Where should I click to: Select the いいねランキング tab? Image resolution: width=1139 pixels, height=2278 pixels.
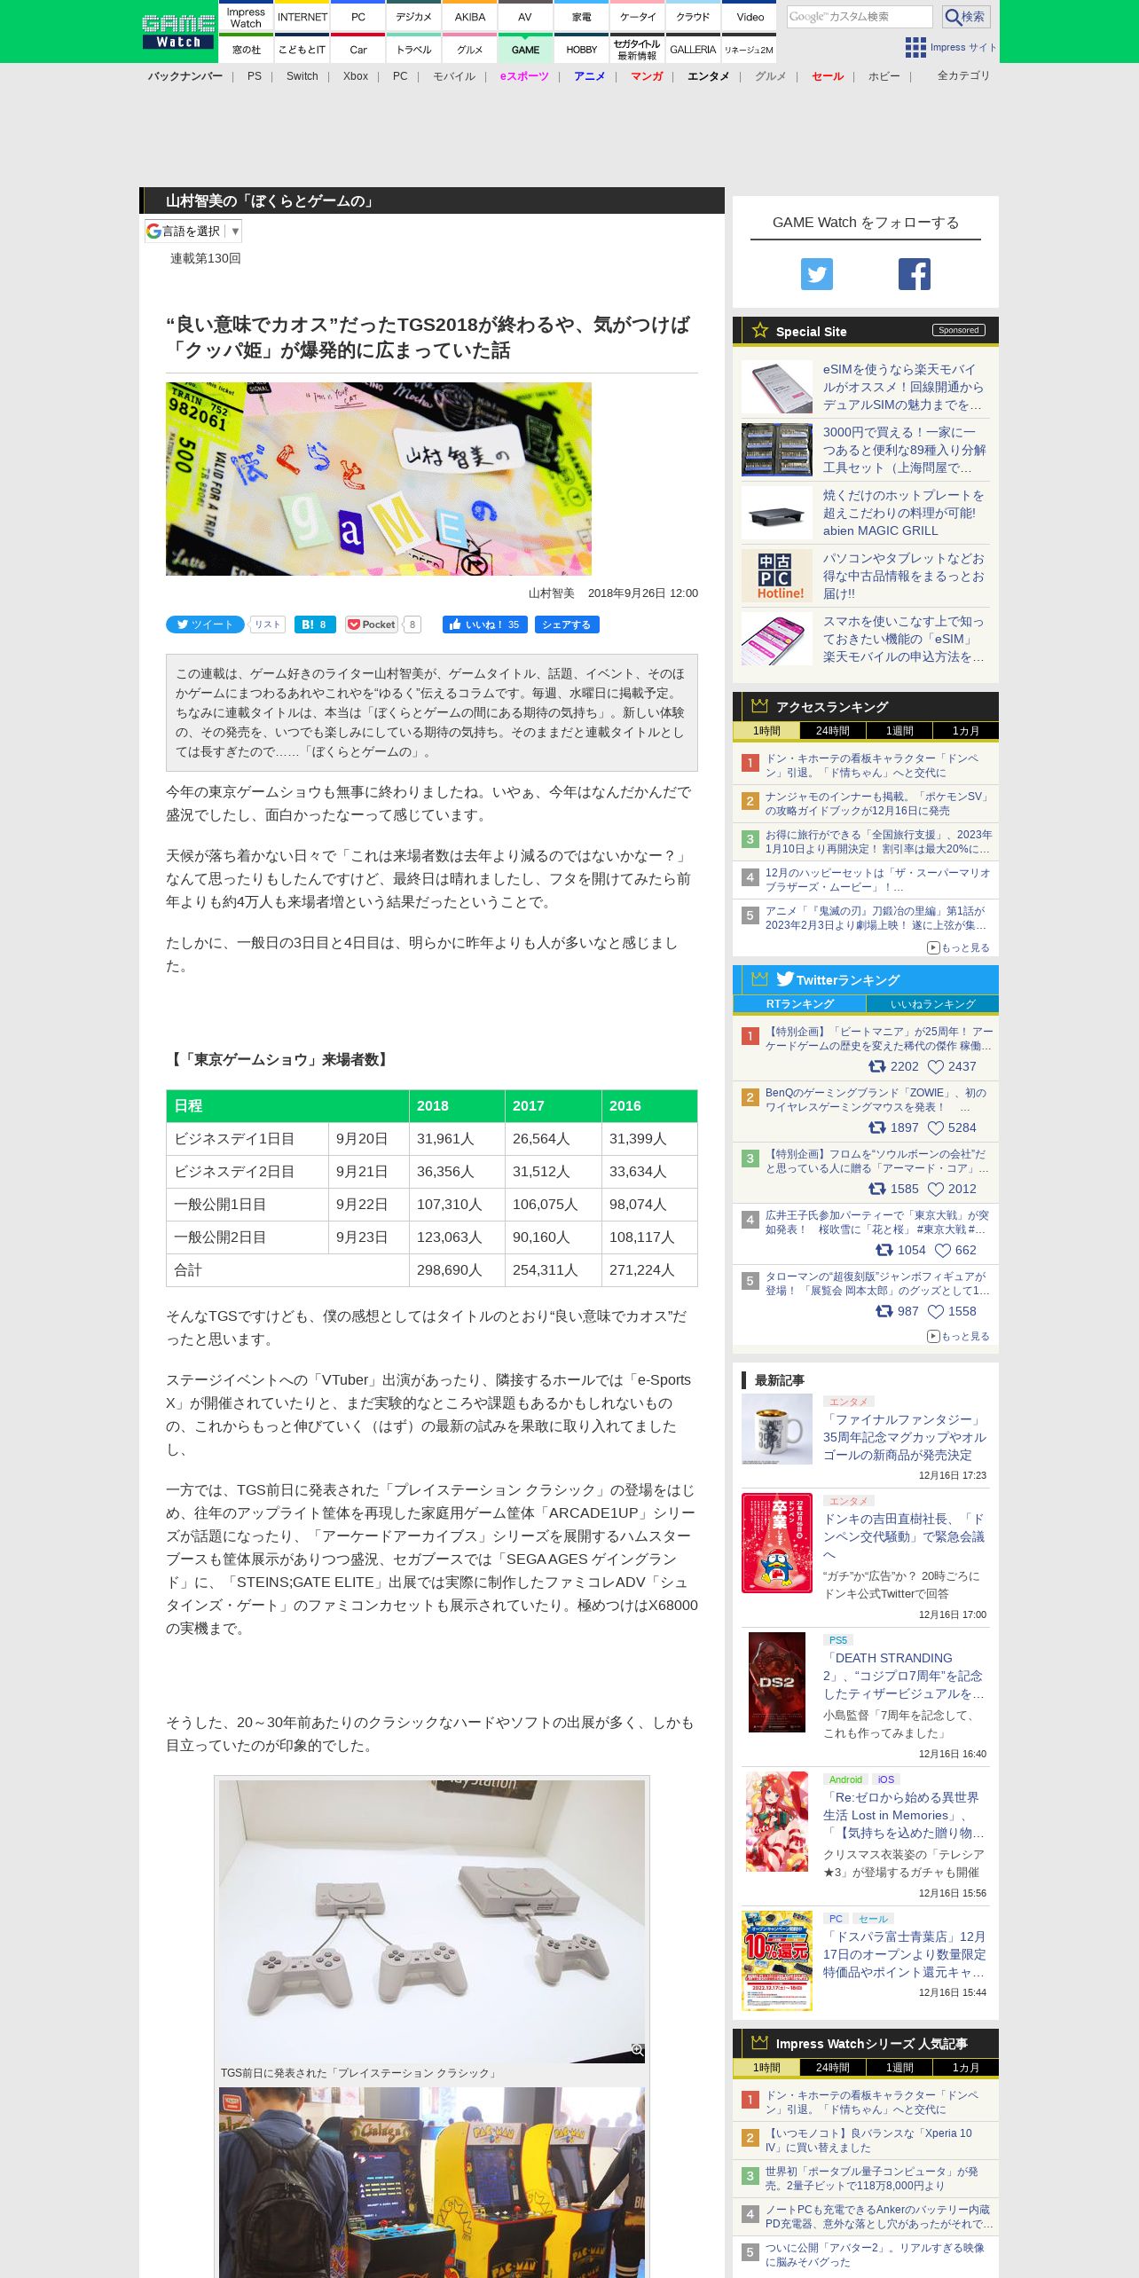(x=932, y=1004)
